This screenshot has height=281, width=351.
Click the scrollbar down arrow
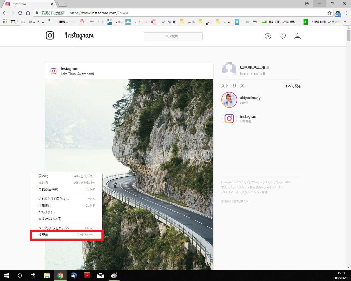[x=349, y=268]
